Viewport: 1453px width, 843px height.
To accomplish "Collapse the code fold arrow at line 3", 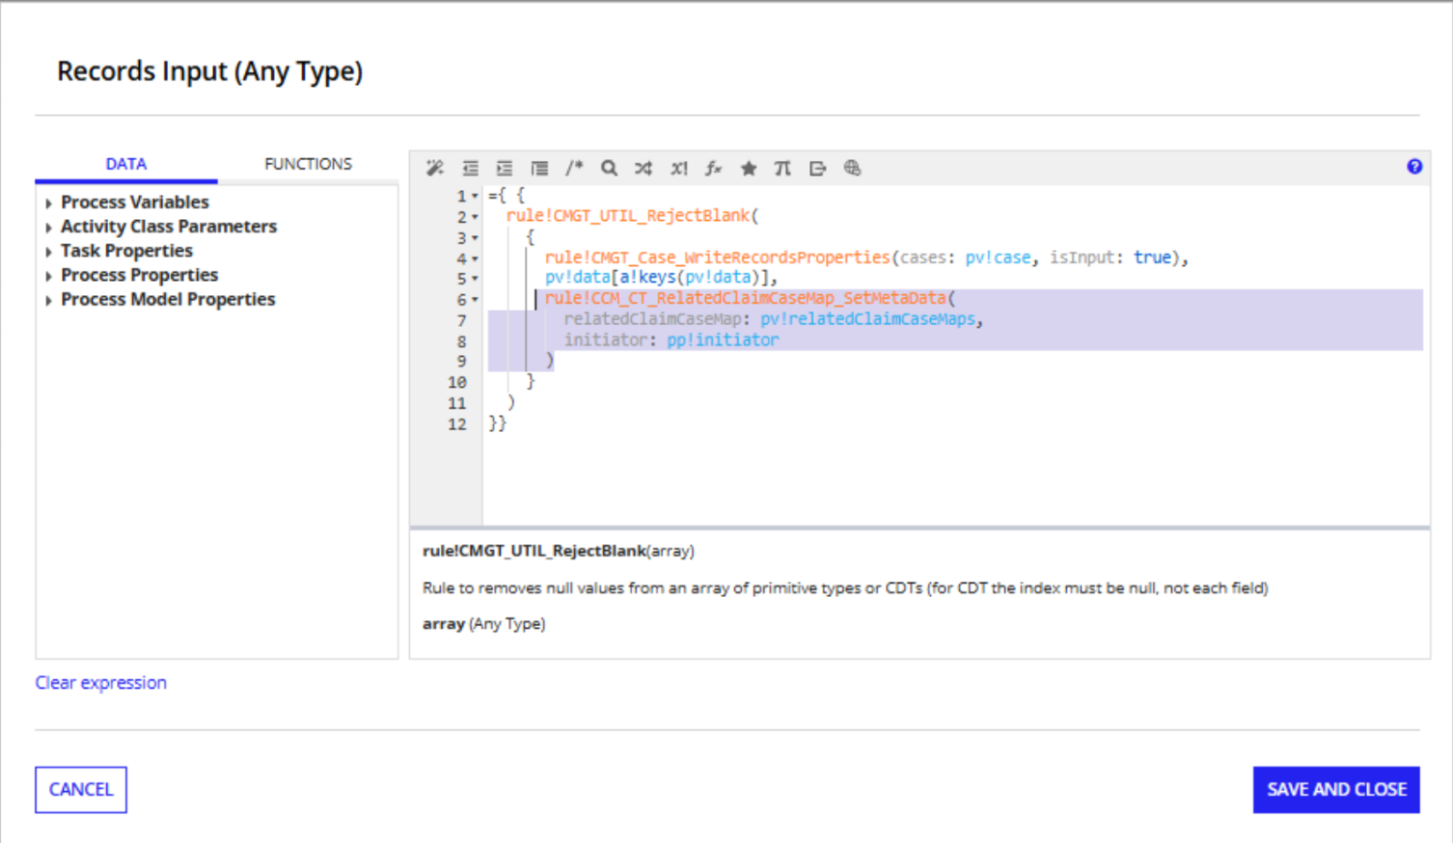I will (x=475, y=238).
